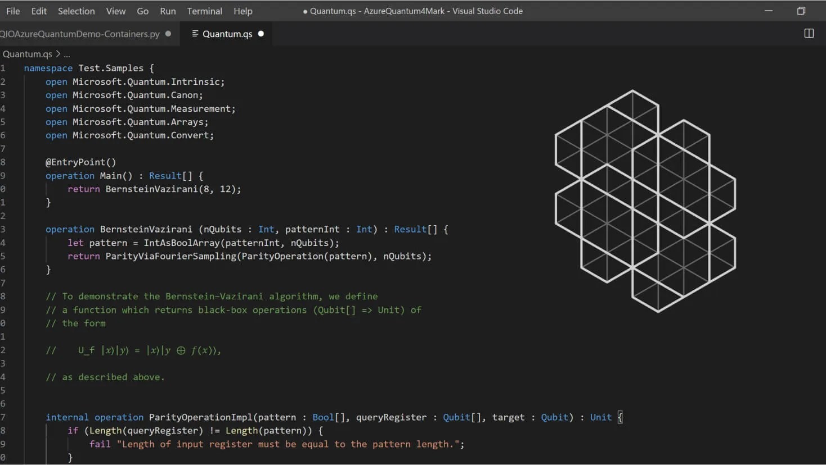Click the unsaved dot on the Quantum.qs tab

tap(261, 34)
